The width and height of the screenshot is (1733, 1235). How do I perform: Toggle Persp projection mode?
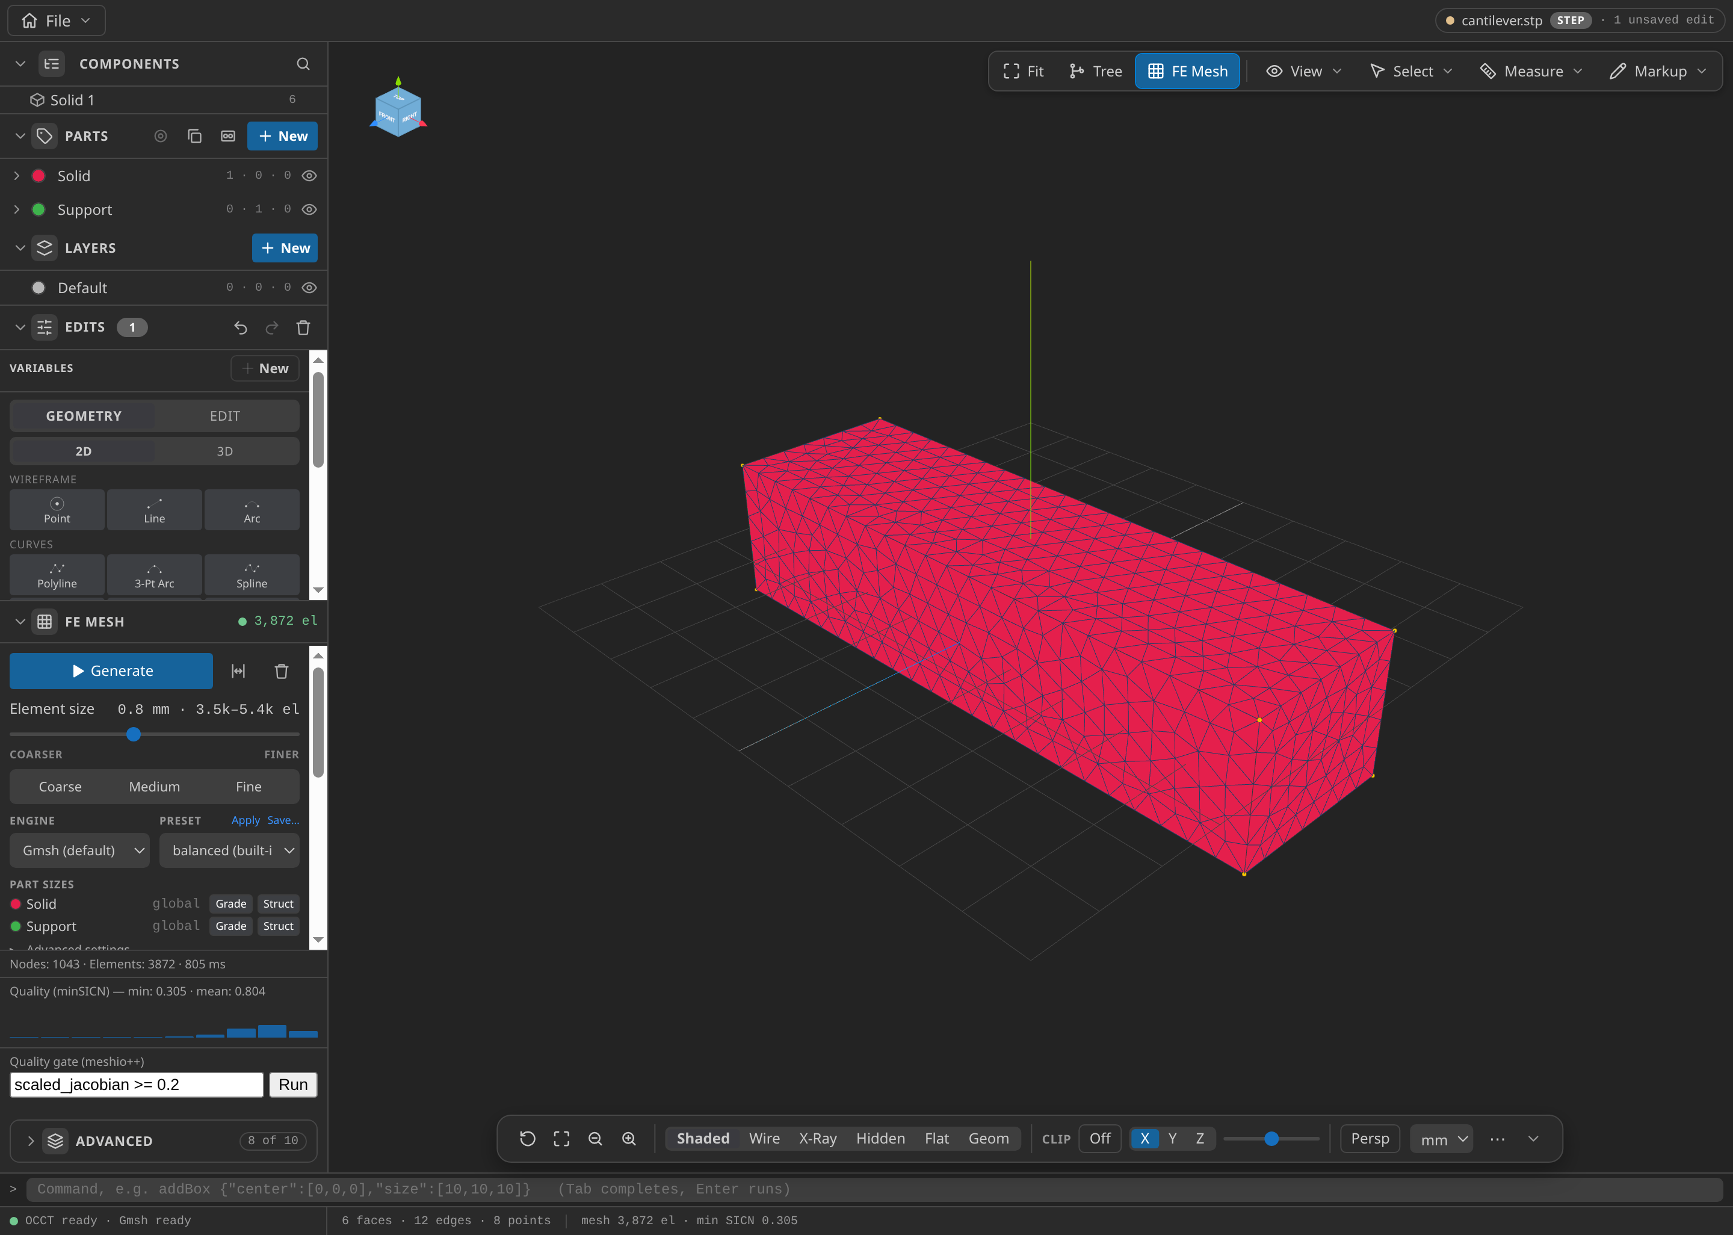click(1370, 1139)
